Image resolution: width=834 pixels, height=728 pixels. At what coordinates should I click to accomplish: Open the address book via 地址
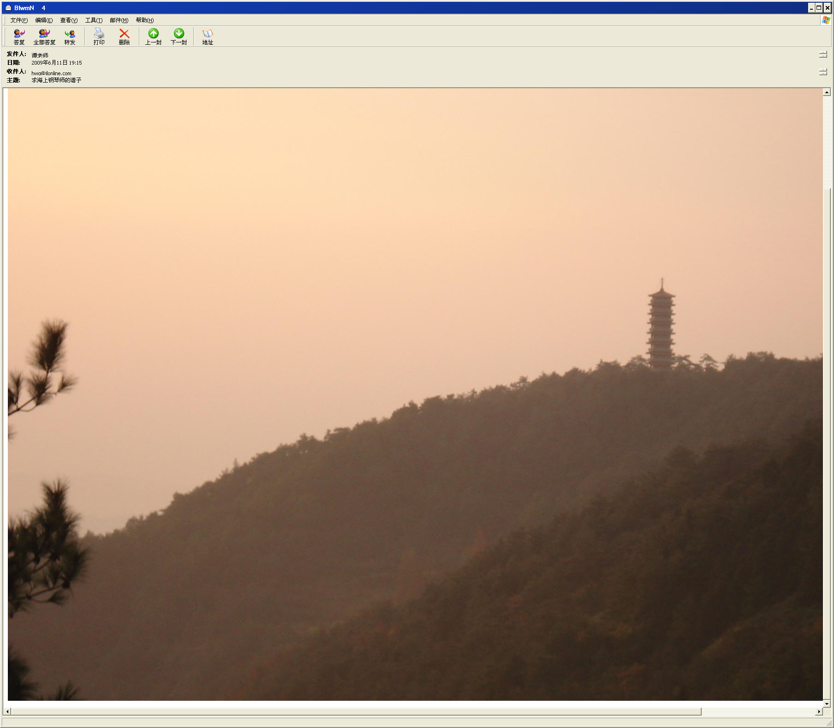pyautogui.click(x=208, y=37)
